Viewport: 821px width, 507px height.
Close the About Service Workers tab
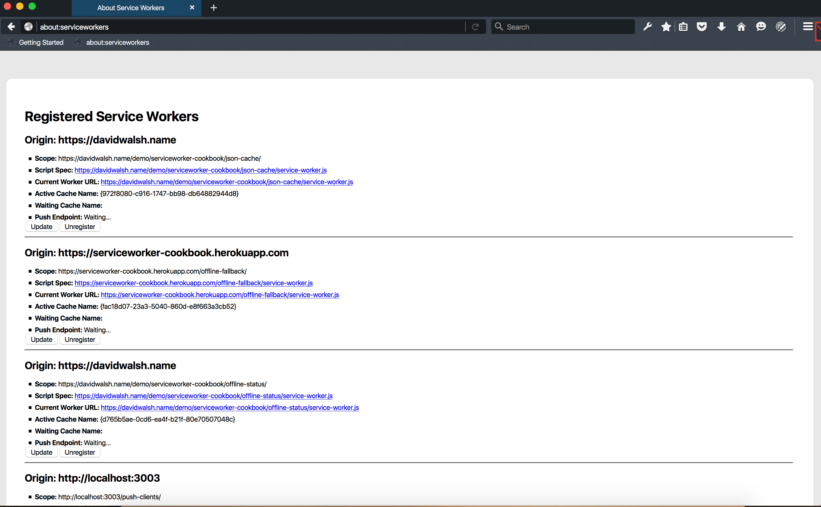coord(192,7)
